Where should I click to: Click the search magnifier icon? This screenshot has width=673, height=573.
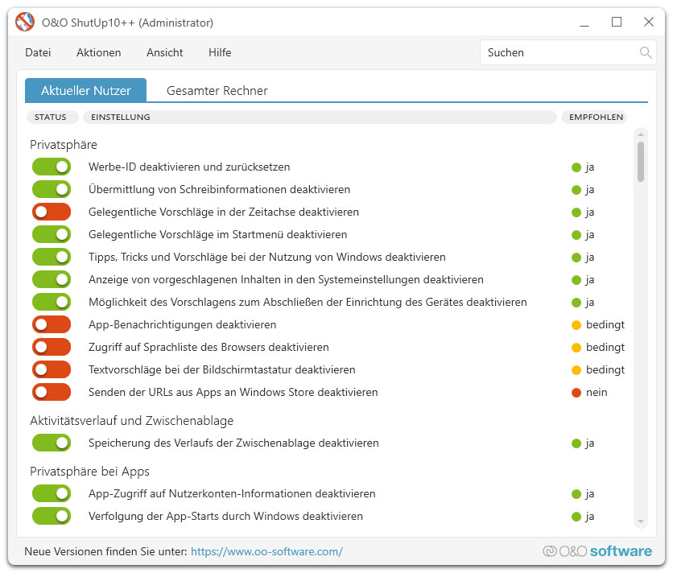click(645, 53)
